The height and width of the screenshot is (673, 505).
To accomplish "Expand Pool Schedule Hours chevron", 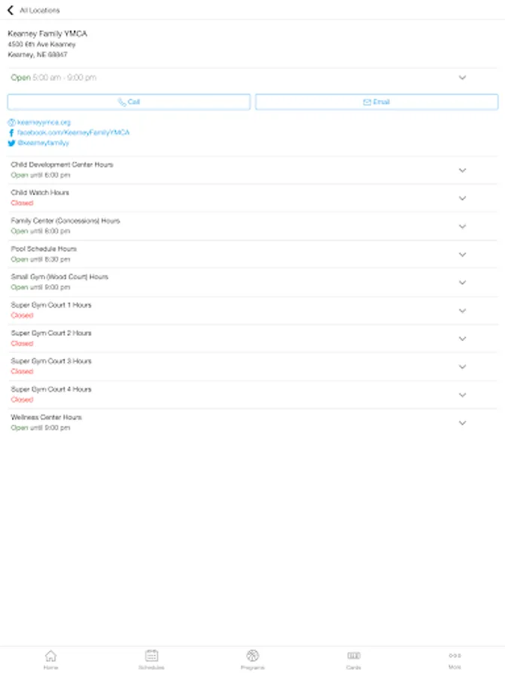I will (462, 254).
